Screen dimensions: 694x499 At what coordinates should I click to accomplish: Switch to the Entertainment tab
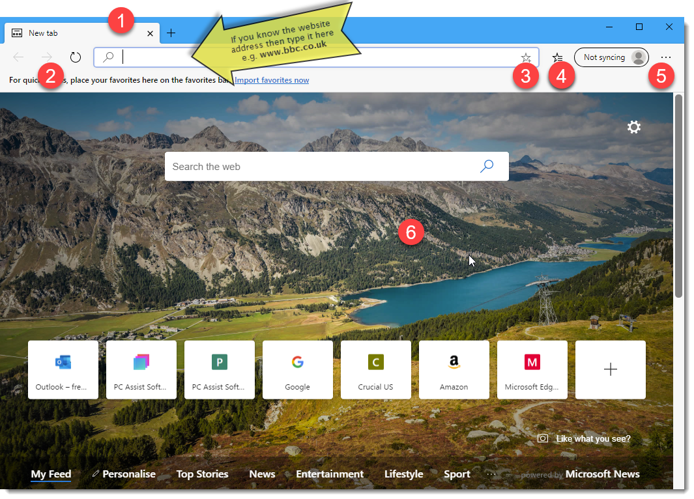pos(330,474)
